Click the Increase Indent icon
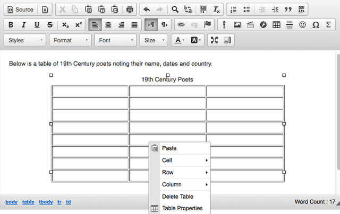The height and width of the screenshot is (214, 340). coord(275,10)
